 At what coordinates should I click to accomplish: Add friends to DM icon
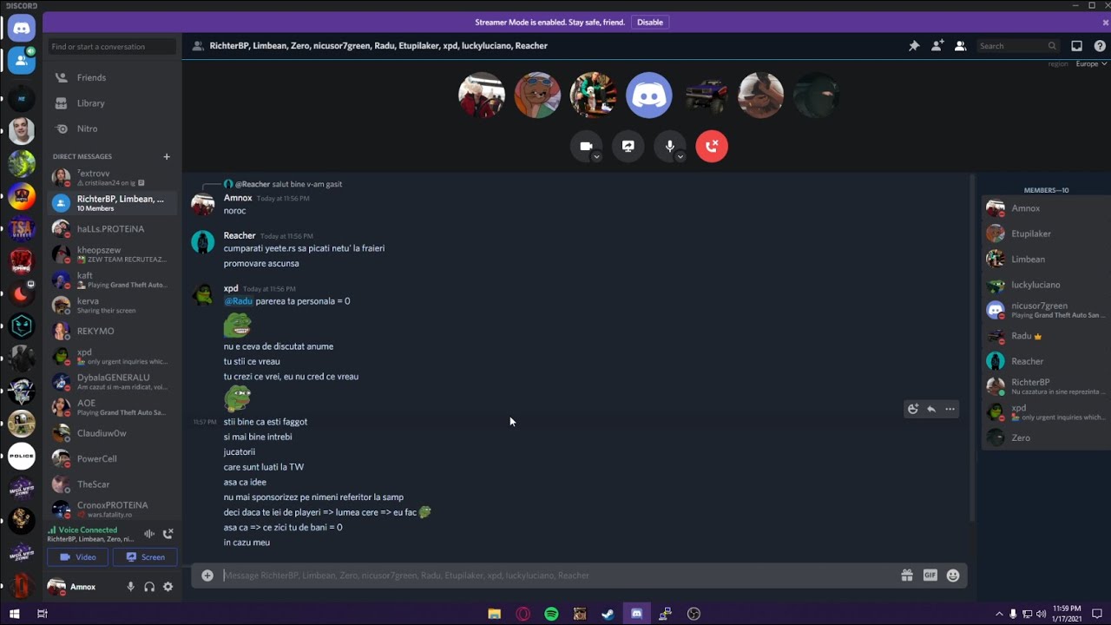tap(937, 46)
